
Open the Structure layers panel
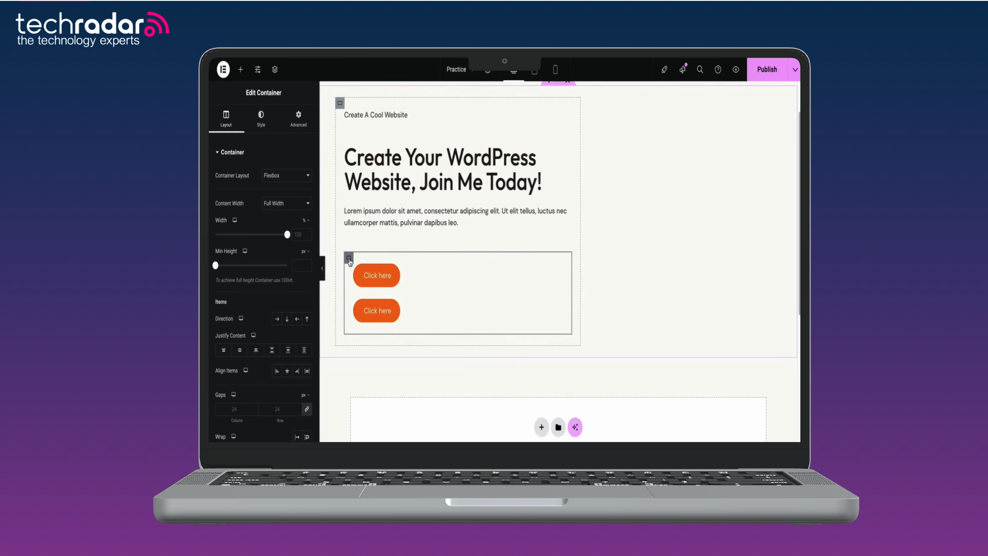(275, 69)
